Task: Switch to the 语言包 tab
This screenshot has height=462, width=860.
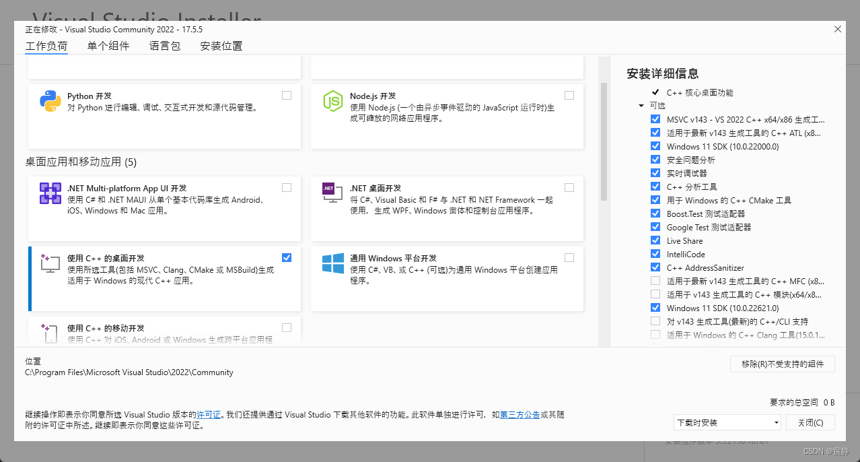Action: (165, 46)
